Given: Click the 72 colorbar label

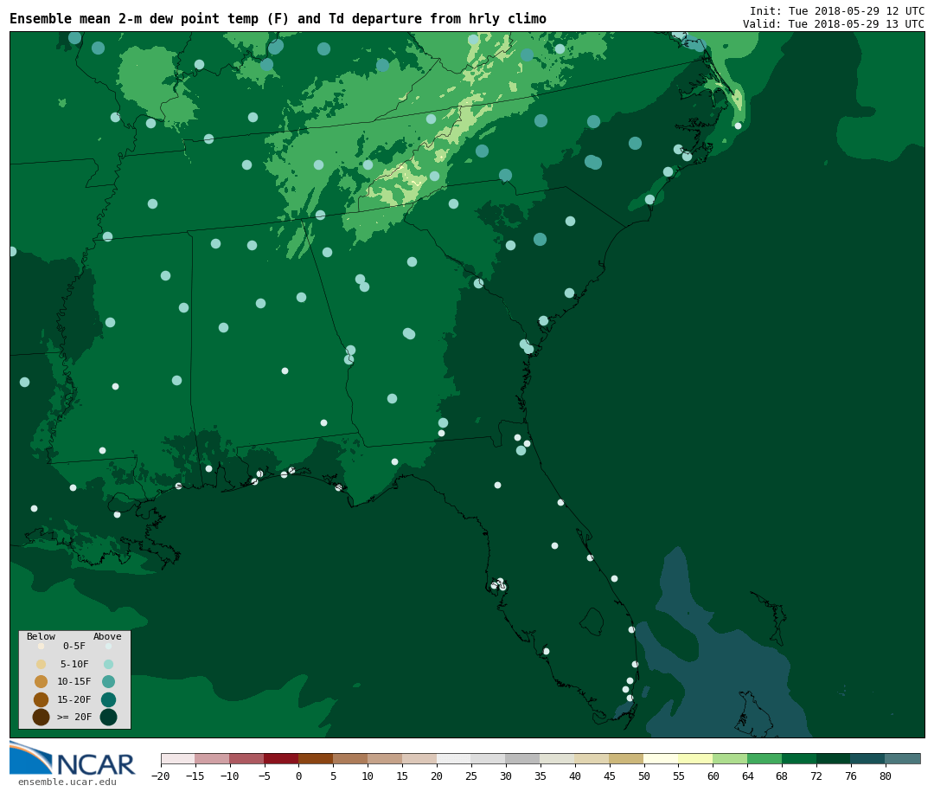Looking at the screenshot, I should 816,776.
